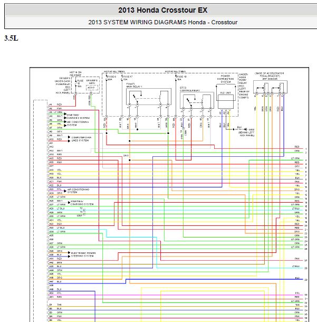Click the PGM-FI main relay switch contact symbol

pos(137,98)
